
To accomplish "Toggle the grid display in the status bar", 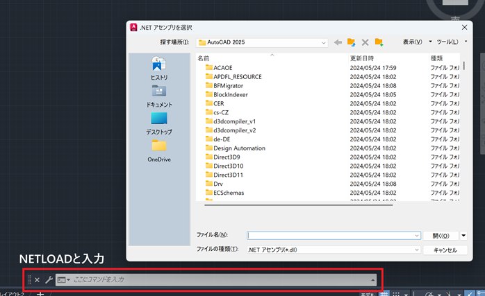I will [x=384, y=293].
